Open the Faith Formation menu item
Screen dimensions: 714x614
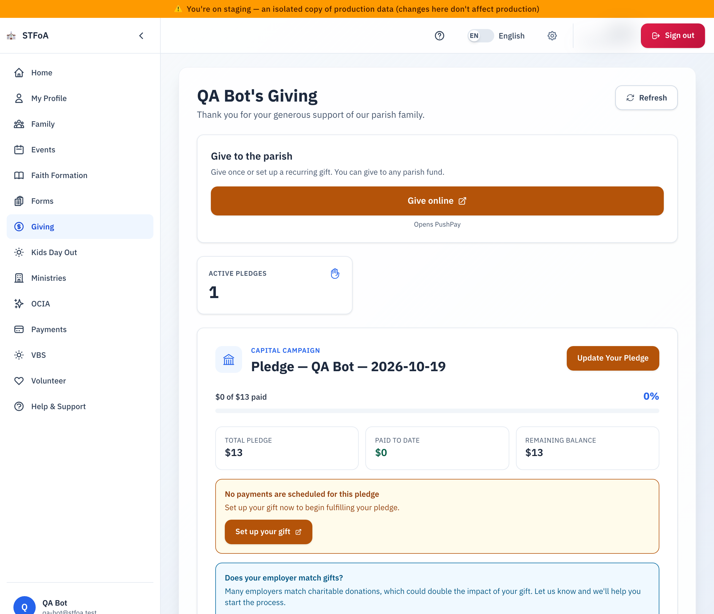tap(80, 176)
